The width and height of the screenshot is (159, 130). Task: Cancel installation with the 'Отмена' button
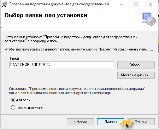pos(141,122)
